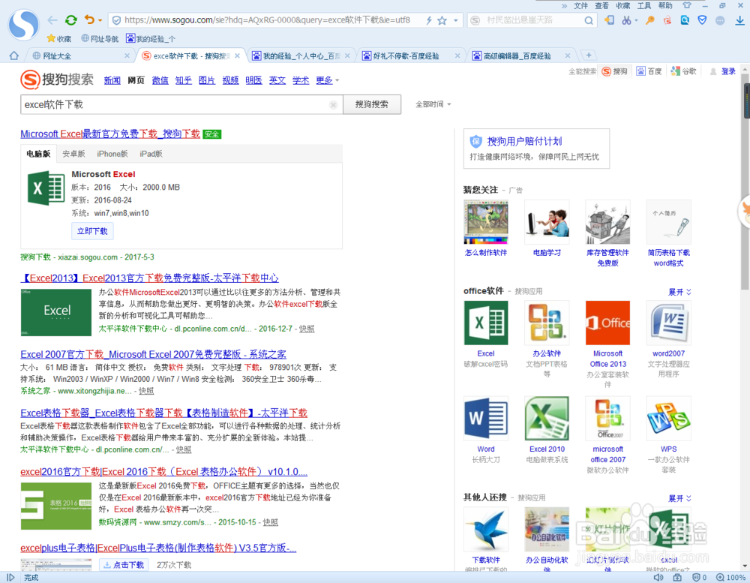Reload page with green refresh icon
Screen dimensions: 750x583
coord(70,20)
